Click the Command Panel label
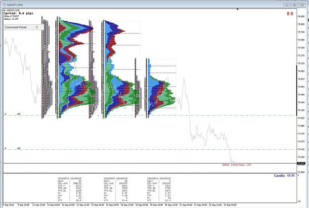The height and width of the screenshot is (208, 309). pyautogui.click(x=16, y=27)
